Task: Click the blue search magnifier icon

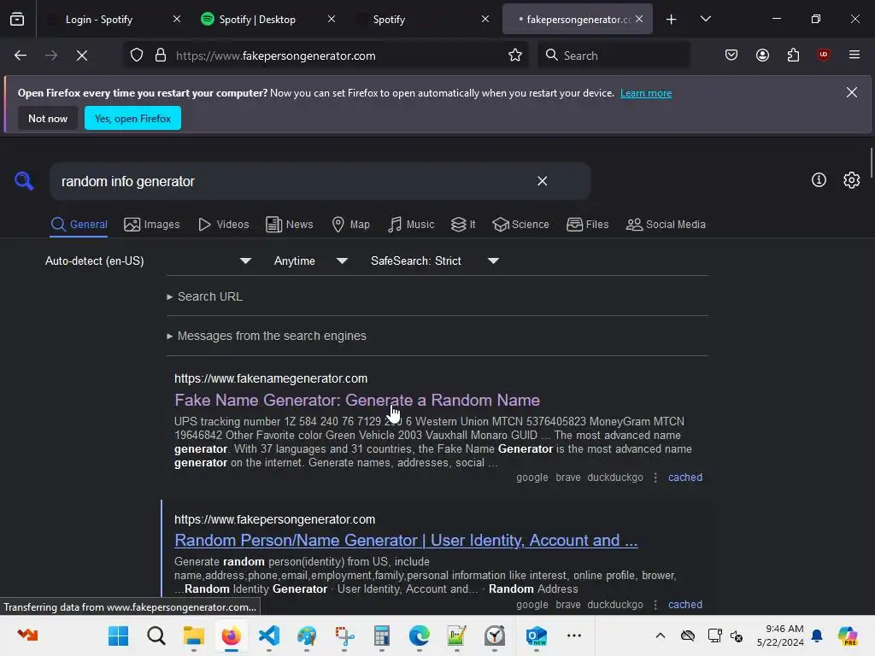Action: [24, 181]
